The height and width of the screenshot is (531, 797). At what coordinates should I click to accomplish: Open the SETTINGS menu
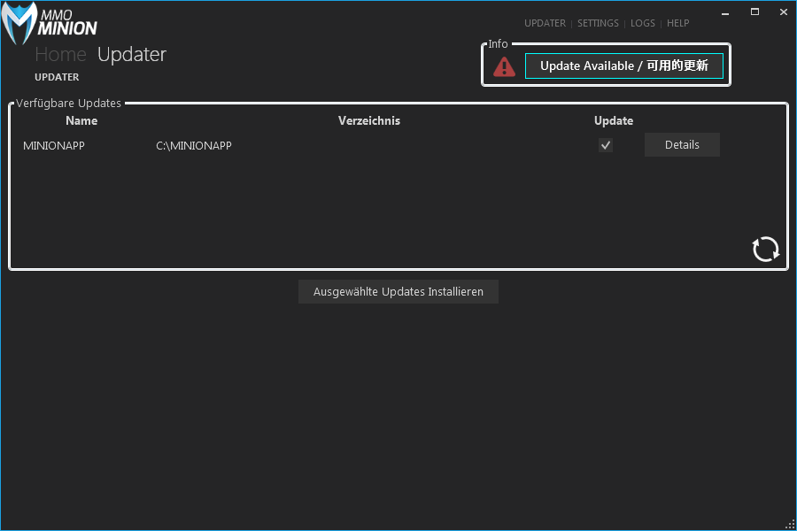pos(598,23)
